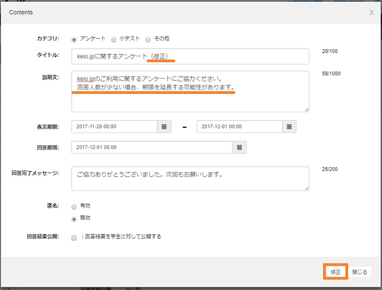The width and height of the screenshot is (382, 290).
Task: Select the その他 category radio button
Action: pos(147,39)
